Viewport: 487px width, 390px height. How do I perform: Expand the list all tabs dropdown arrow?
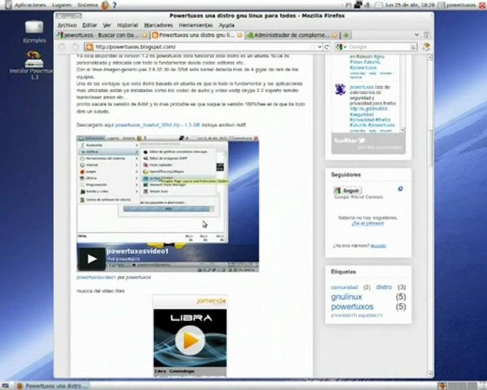coord(417,35)
